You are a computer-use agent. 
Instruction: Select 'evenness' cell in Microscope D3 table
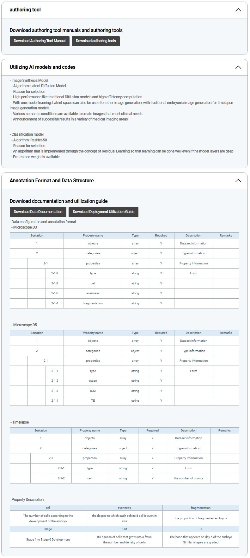tap(93, 293)
